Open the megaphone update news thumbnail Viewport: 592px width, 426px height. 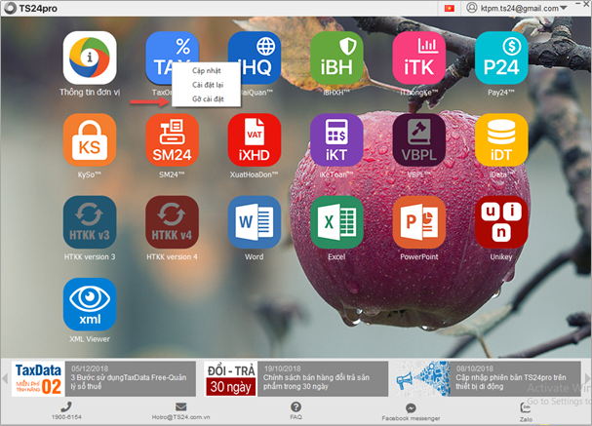(423, 379)
